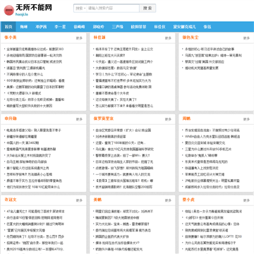Open 韩国市民集会抗议日本出口管制 article
This screenshot has width=254, height=254.
tap(35, 62)
